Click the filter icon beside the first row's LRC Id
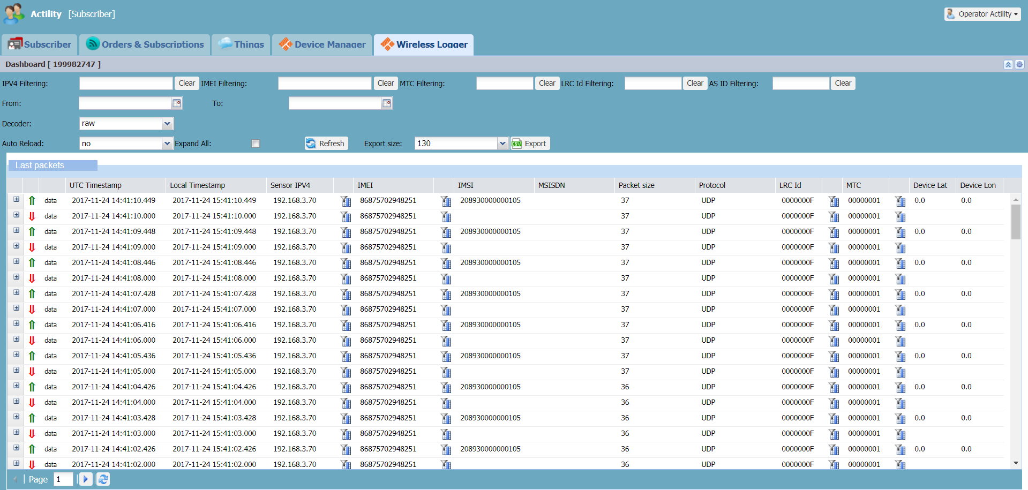Viewport: 1028px width, 490px height. tap(834, 201)
